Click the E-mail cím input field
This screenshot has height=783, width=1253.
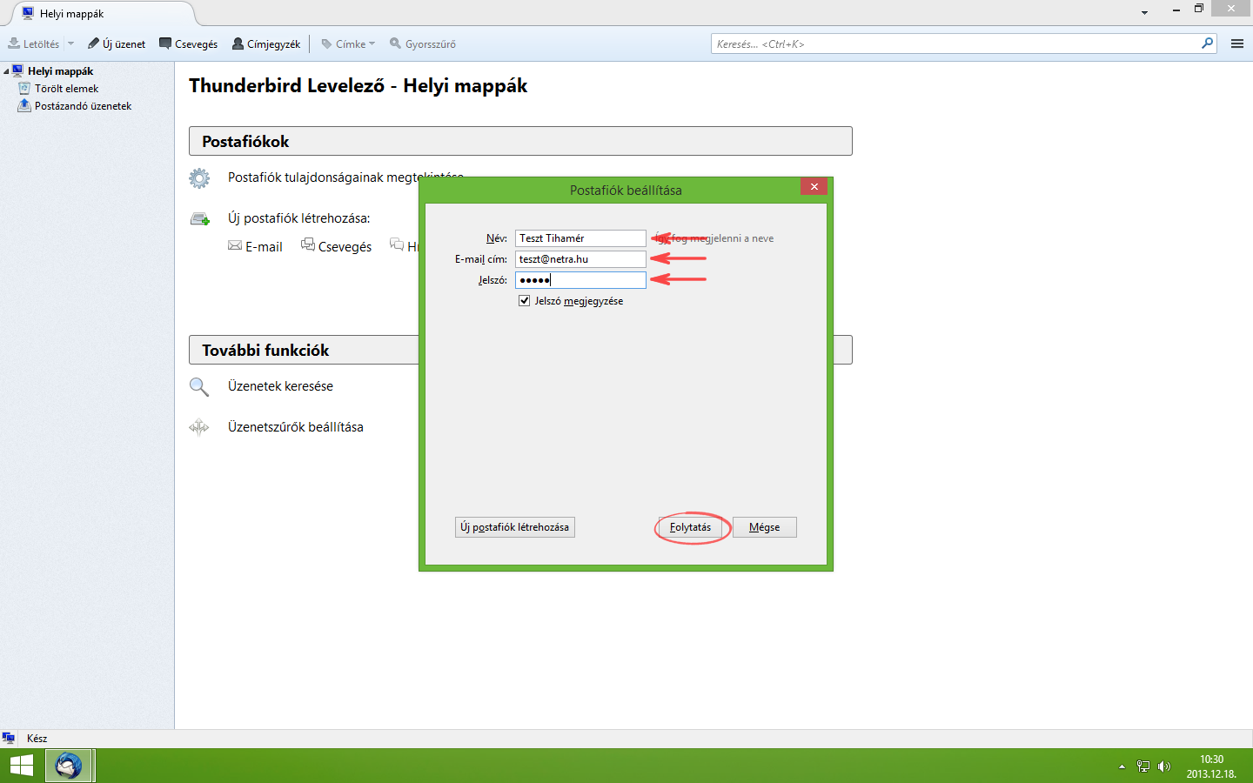pyautogui.click(x=580, y=259)
